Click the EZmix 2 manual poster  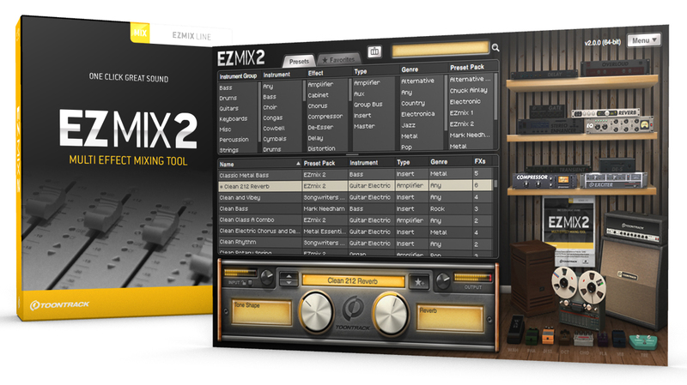point(568,232)
